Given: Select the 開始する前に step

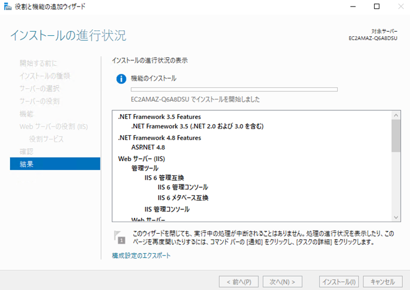Looking at the screenshot, I should click(x=38, y=63).
